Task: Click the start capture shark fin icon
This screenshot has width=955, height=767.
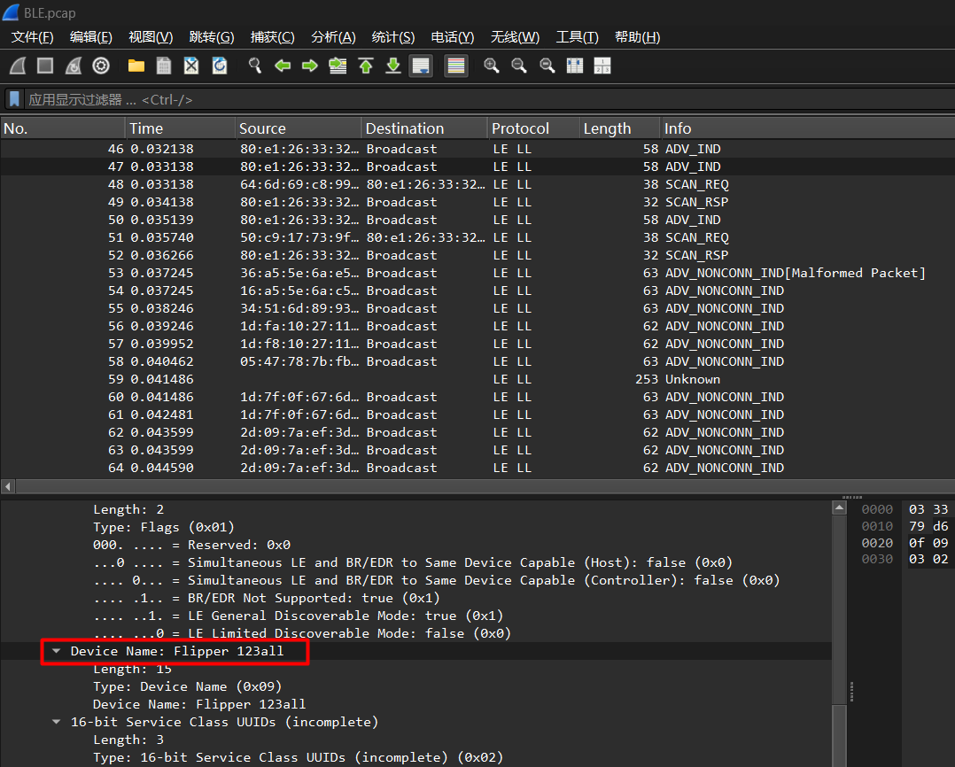Action: (x=18, y=66)
